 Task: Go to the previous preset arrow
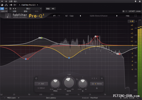80,16
